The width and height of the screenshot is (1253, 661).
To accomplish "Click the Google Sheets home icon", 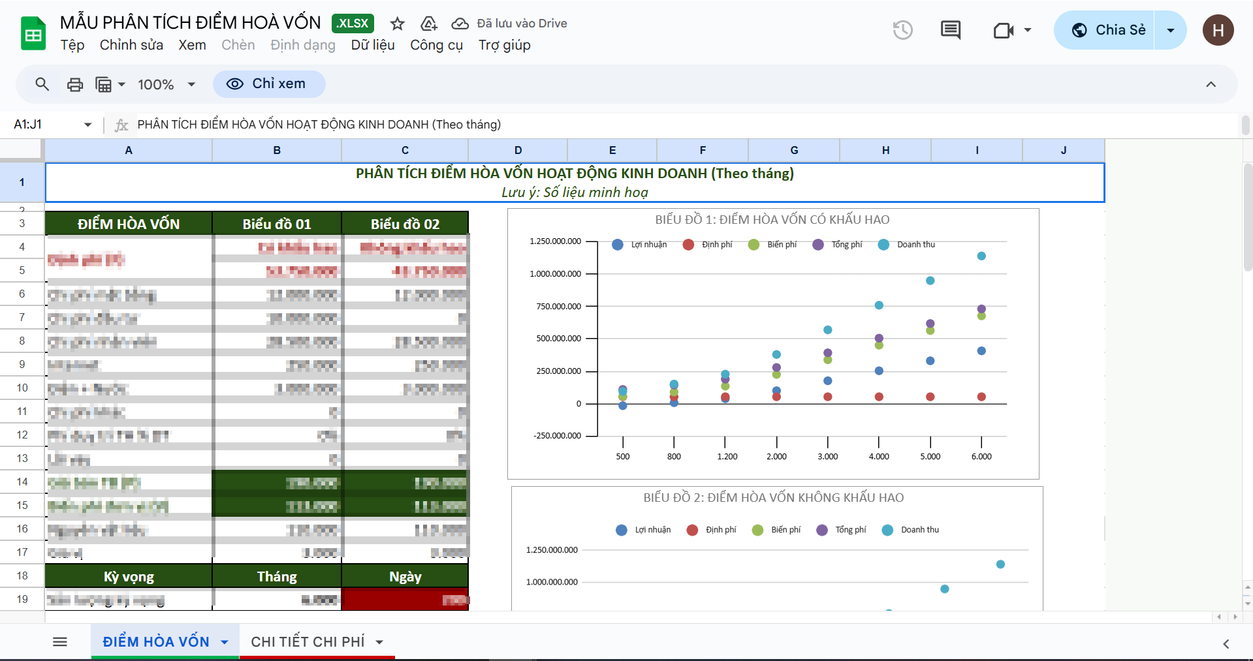I will [33, 34].
